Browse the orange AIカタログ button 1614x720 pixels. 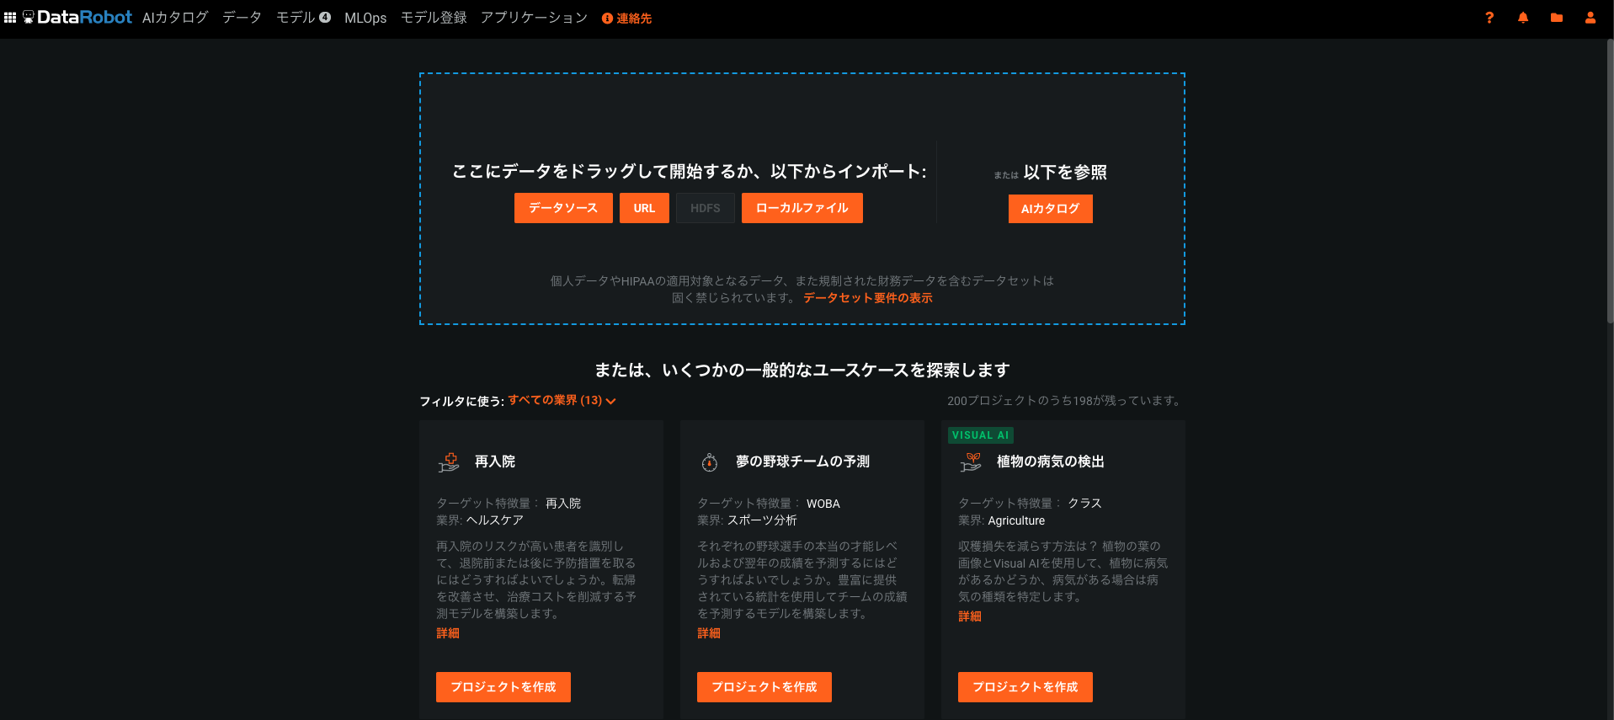tap(1051, 209)
